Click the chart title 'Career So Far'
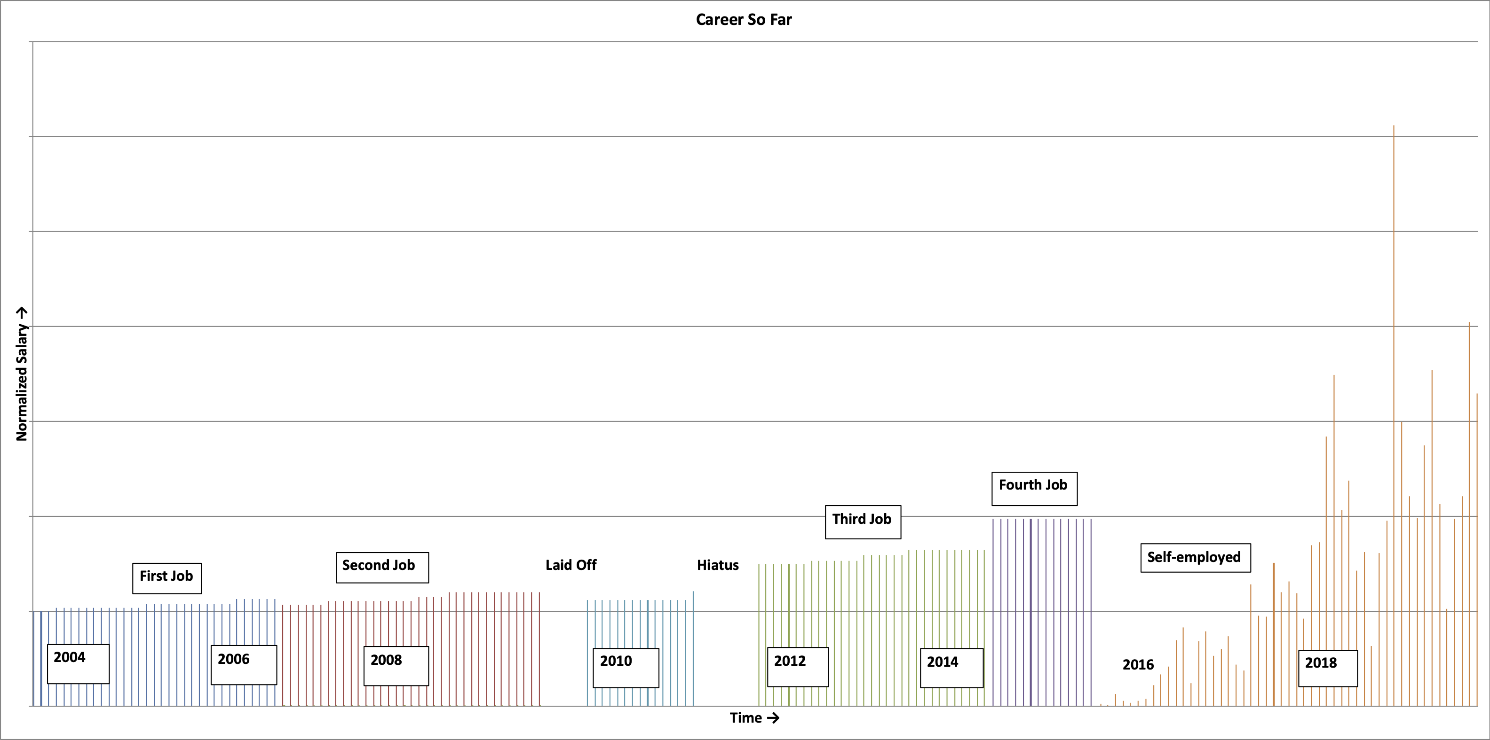Image resolution: width=1490 pixels, height=740 pixels. coord(744,20)
